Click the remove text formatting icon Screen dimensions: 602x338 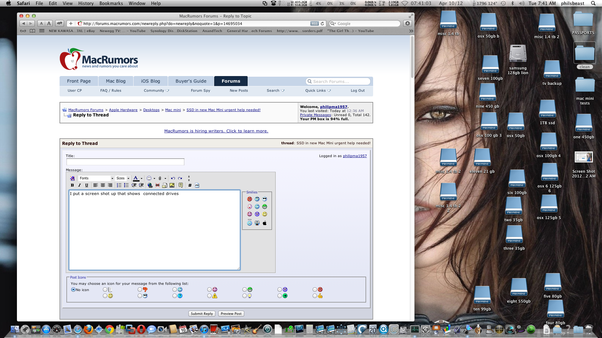[72, 178]
